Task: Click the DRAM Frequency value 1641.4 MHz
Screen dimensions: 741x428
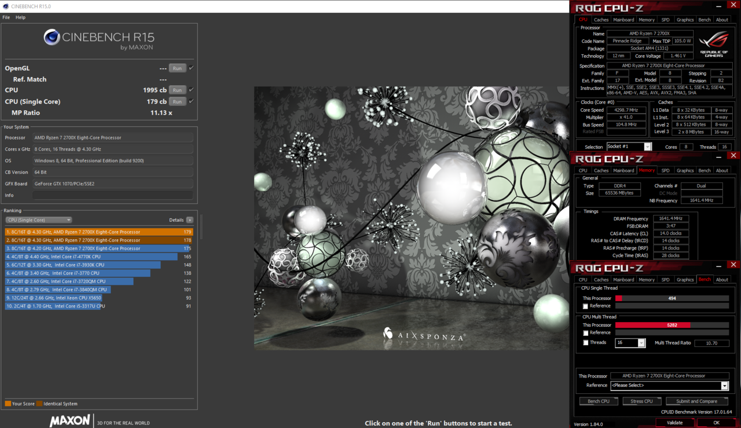Action: (670, 218)
